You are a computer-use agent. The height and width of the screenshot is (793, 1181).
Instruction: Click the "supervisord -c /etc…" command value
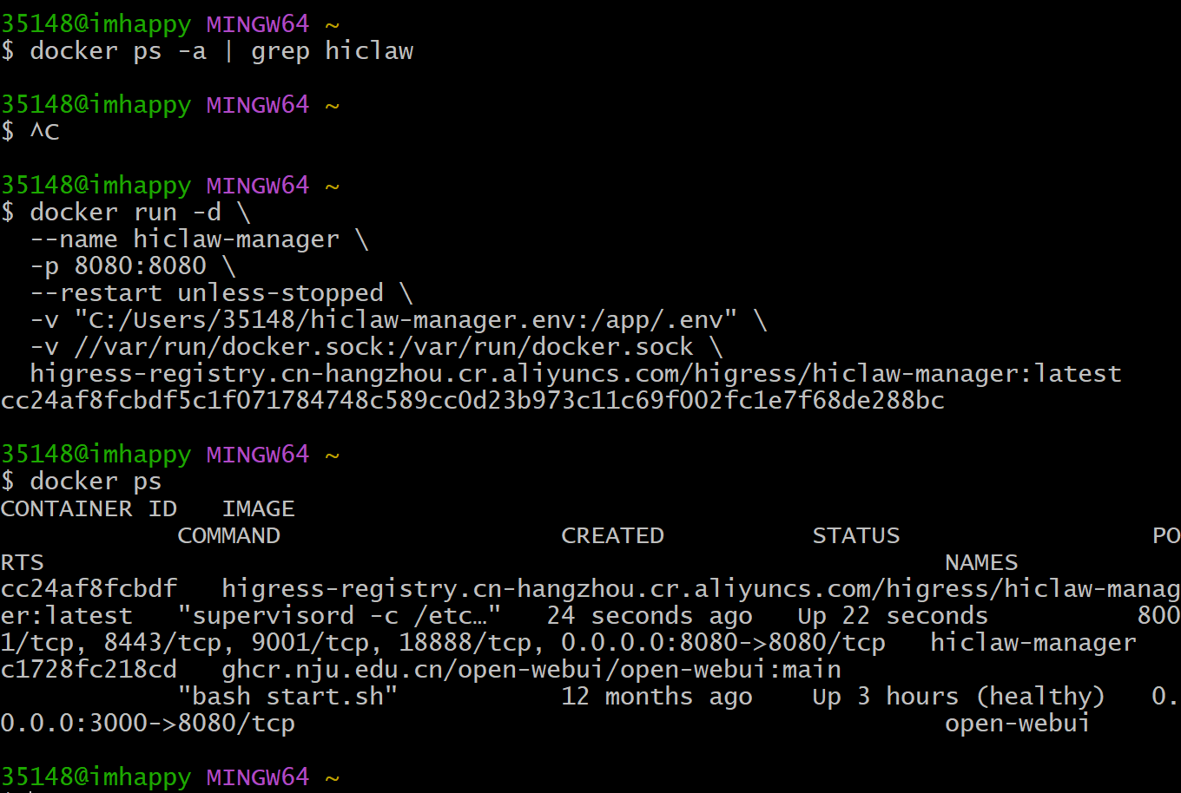coord(340,616)
